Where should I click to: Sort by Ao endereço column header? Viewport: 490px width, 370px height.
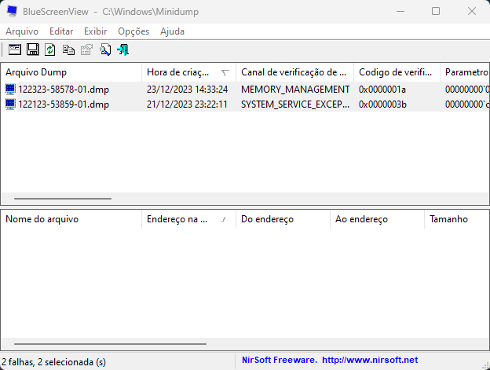[x=377, y=219]
